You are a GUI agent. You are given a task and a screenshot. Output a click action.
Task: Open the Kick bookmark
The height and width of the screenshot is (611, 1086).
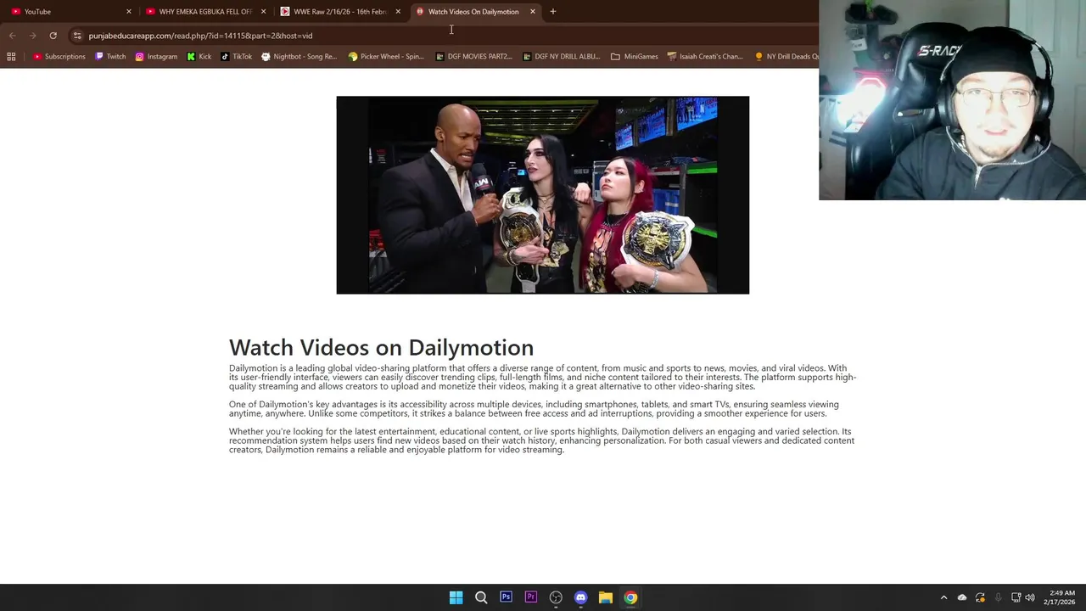click(x=199, y=56)
